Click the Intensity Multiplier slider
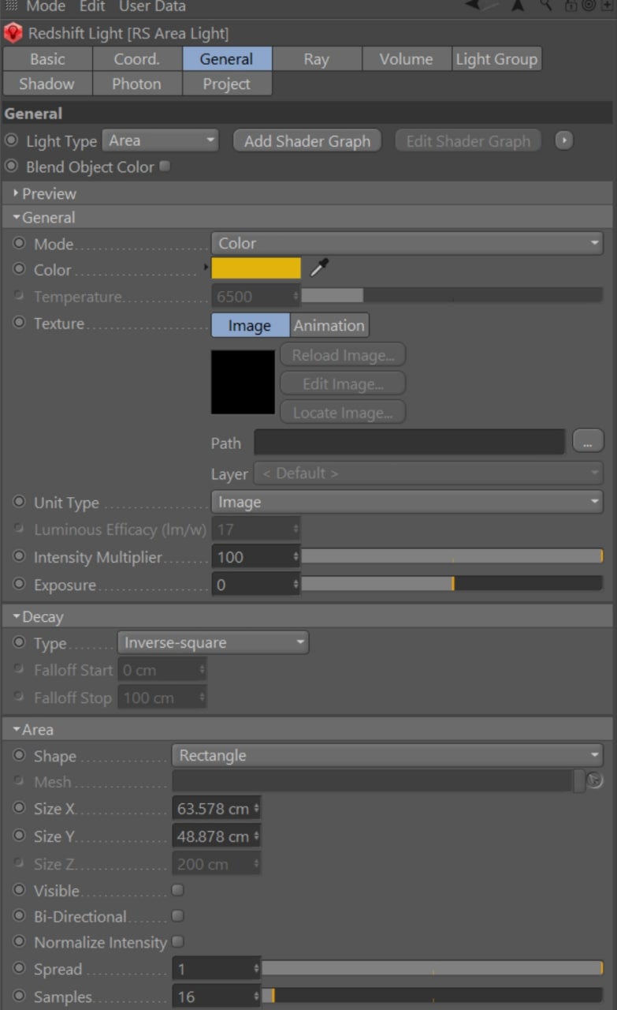The width and height of the screenshot is (617, 1010). coord(452,556)
